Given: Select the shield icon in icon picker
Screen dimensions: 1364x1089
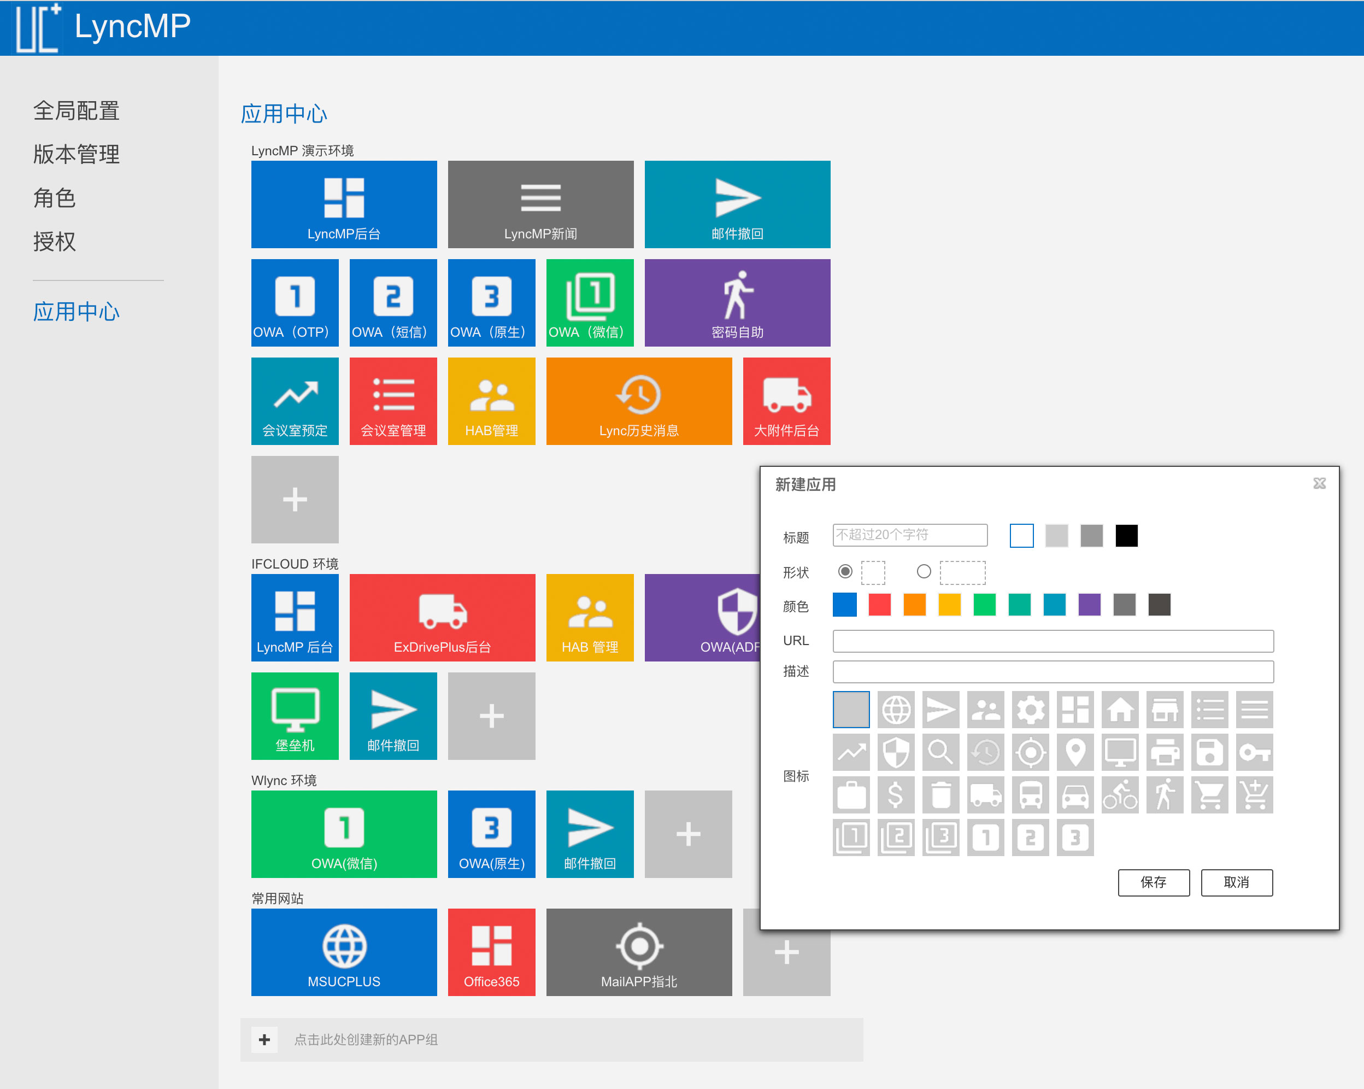Looking at the screenshot, I should 896,752.
